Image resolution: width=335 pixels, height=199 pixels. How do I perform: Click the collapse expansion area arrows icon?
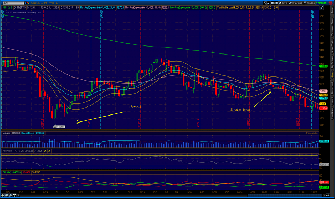pyautogui.click(x=328, y=195)
